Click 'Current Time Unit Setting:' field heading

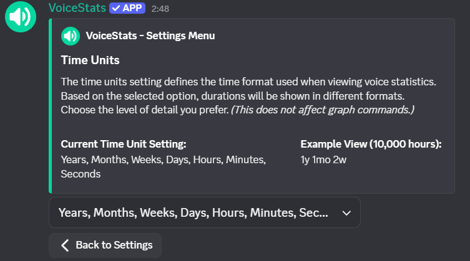(123, 144)
